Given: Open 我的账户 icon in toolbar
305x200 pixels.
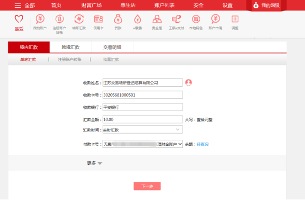Looking at the screenshot, I should point(40,19).
